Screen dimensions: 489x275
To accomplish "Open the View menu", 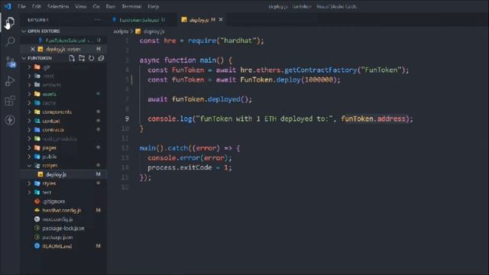I will click(x=80, y=6).
